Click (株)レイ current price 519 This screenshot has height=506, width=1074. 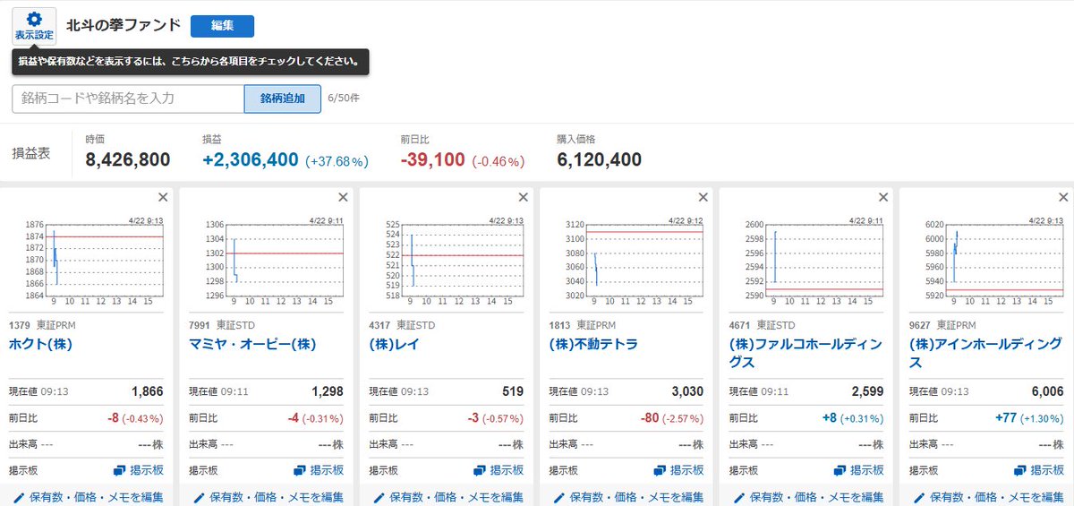click(x=513, y=391)
